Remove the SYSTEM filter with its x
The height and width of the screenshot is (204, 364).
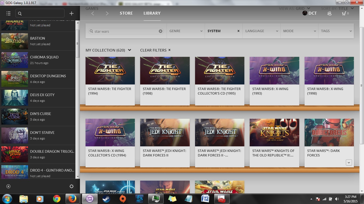(238, 31)
